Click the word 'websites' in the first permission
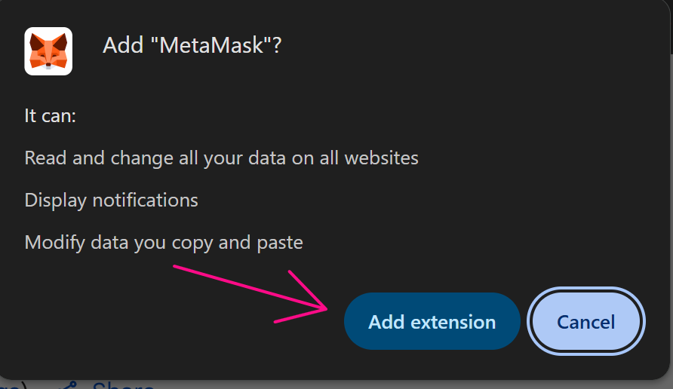The width and height of the screenshot is (673, 389). [381, 158]
